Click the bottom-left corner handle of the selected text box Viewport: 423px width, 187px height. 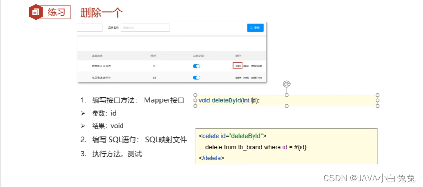[195, 106]
